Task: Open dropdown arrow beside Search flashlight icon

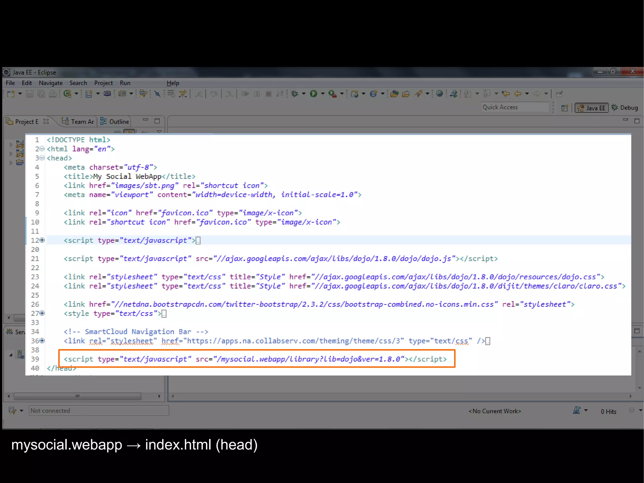Action: [427, 94]
